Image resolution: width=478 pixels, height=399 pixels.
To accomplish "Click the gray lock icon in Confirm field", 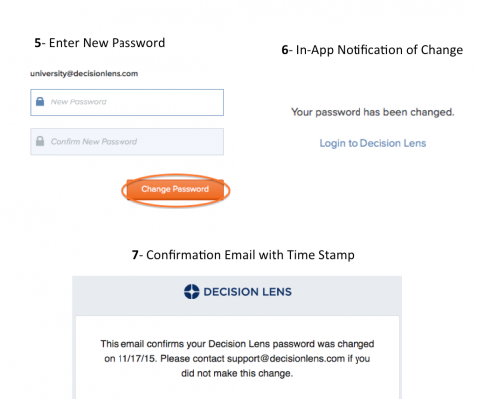I will 40,141.
